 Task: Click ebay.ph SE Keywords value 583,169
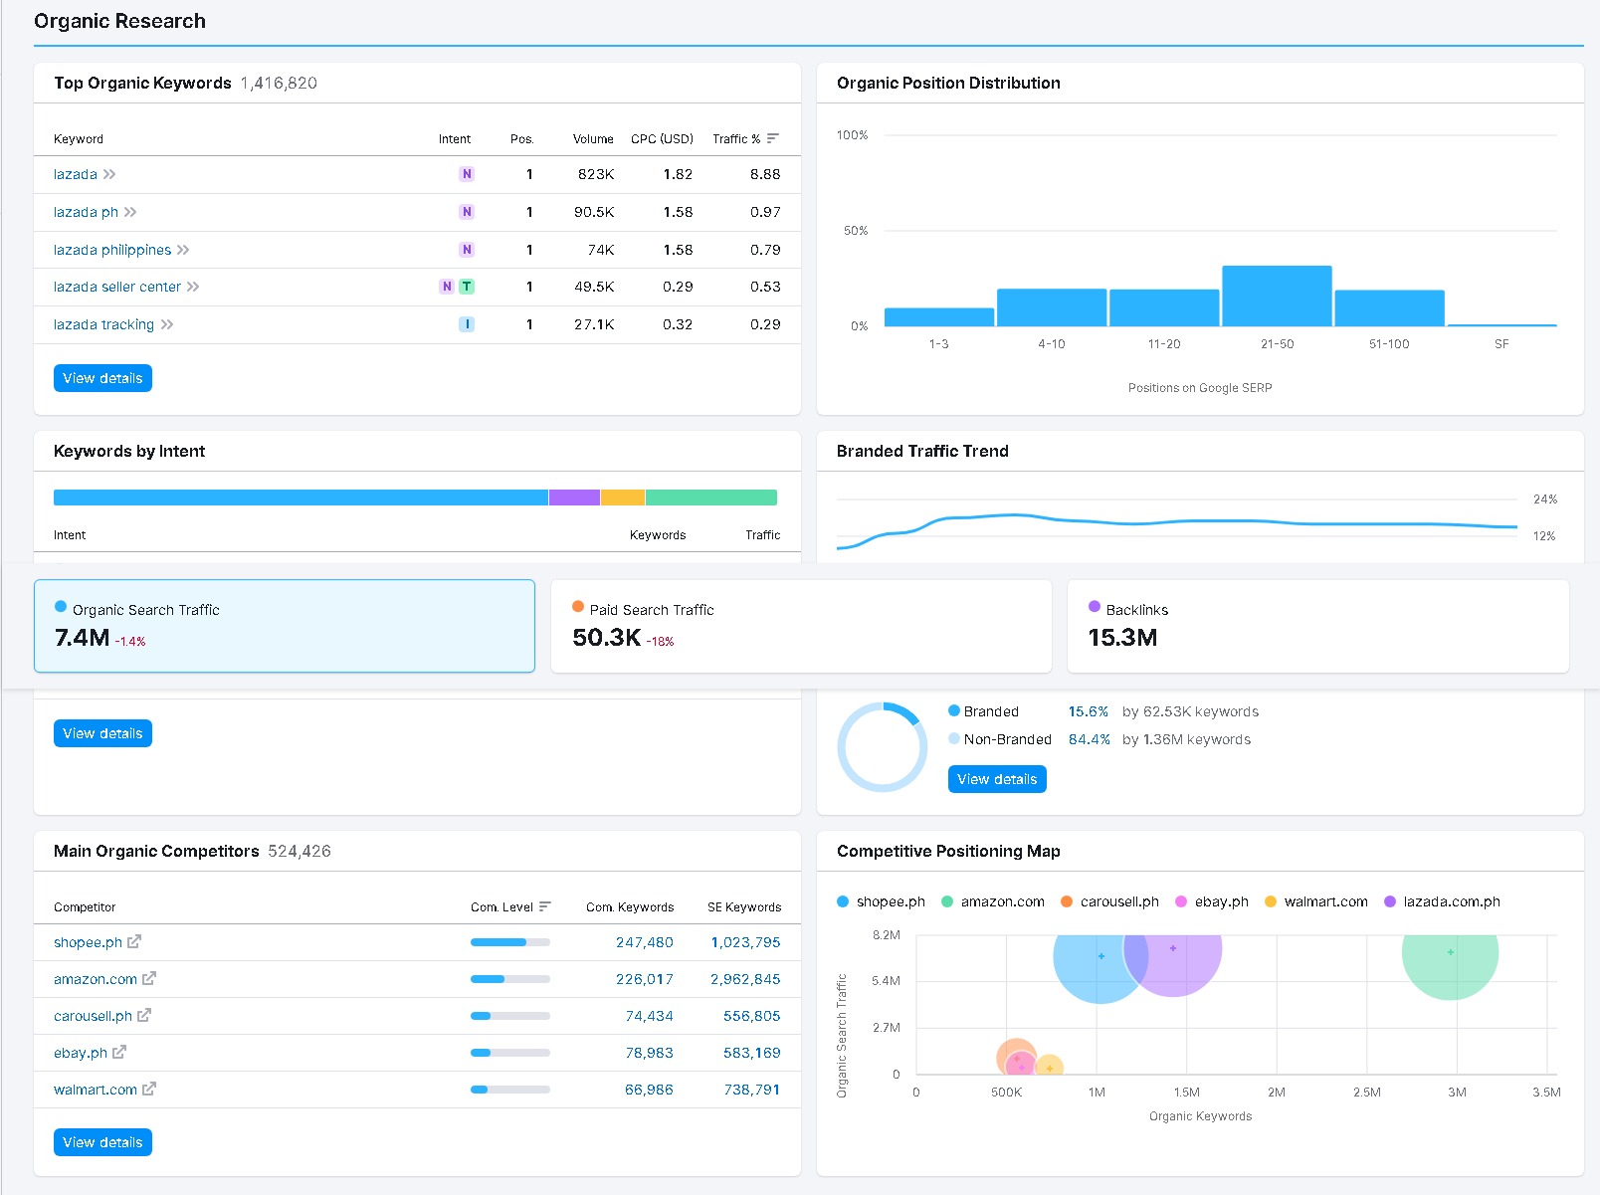pos(752,1053)
